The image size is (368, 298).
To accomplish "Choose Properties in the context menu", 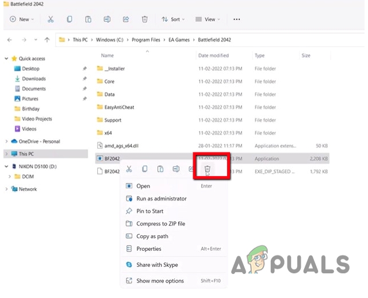I will 174,249.
